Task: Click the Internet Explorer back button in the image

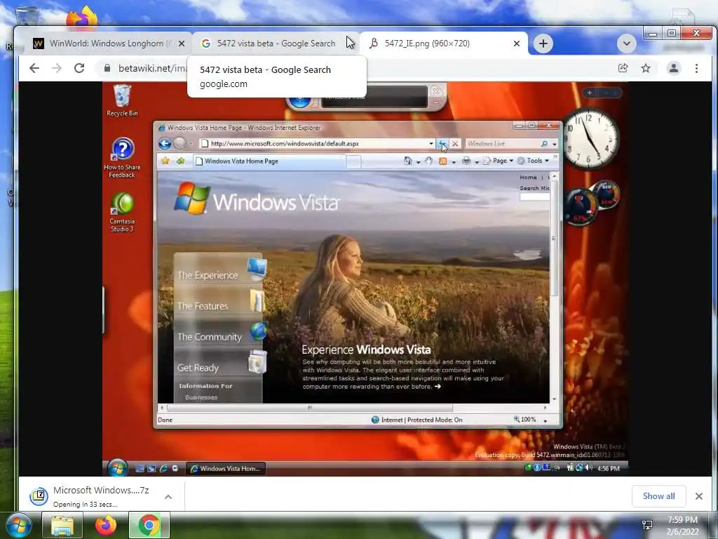Action: click(165, 143)
